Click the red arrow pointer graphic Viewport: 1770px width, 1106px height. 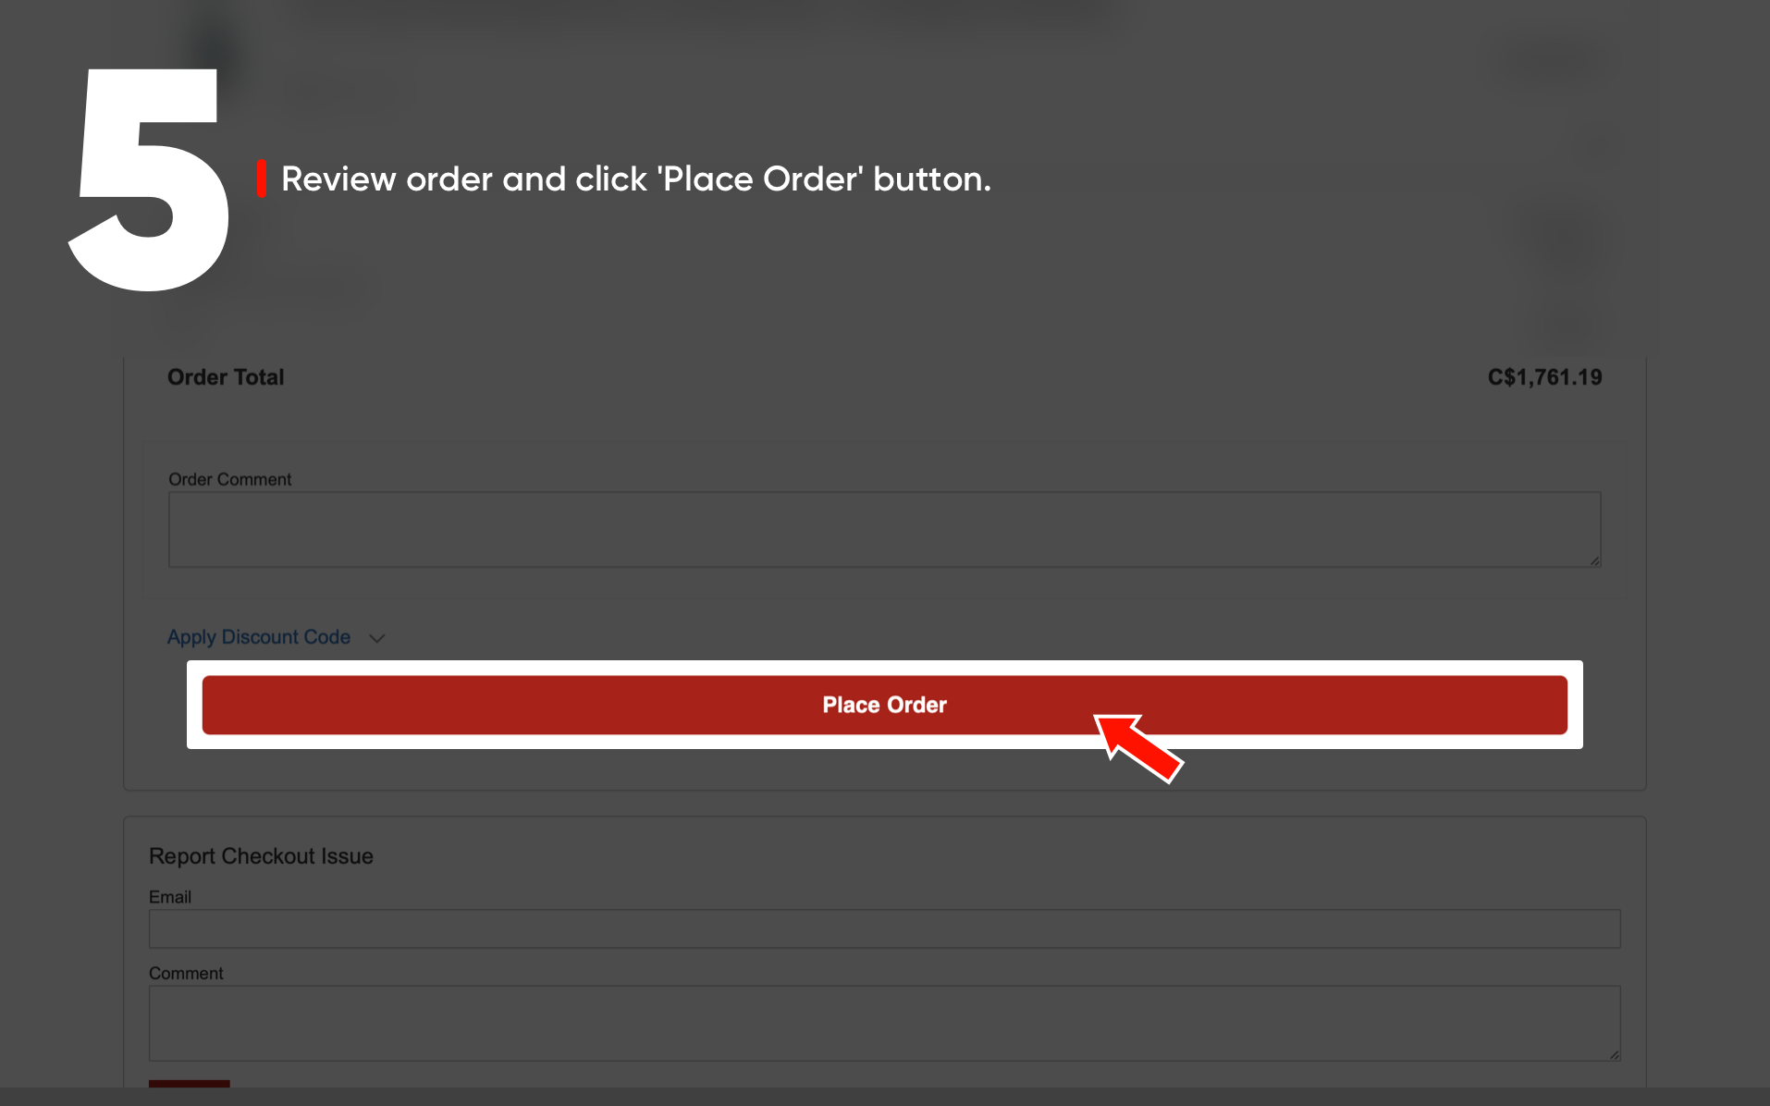(x=1139, y=748)
